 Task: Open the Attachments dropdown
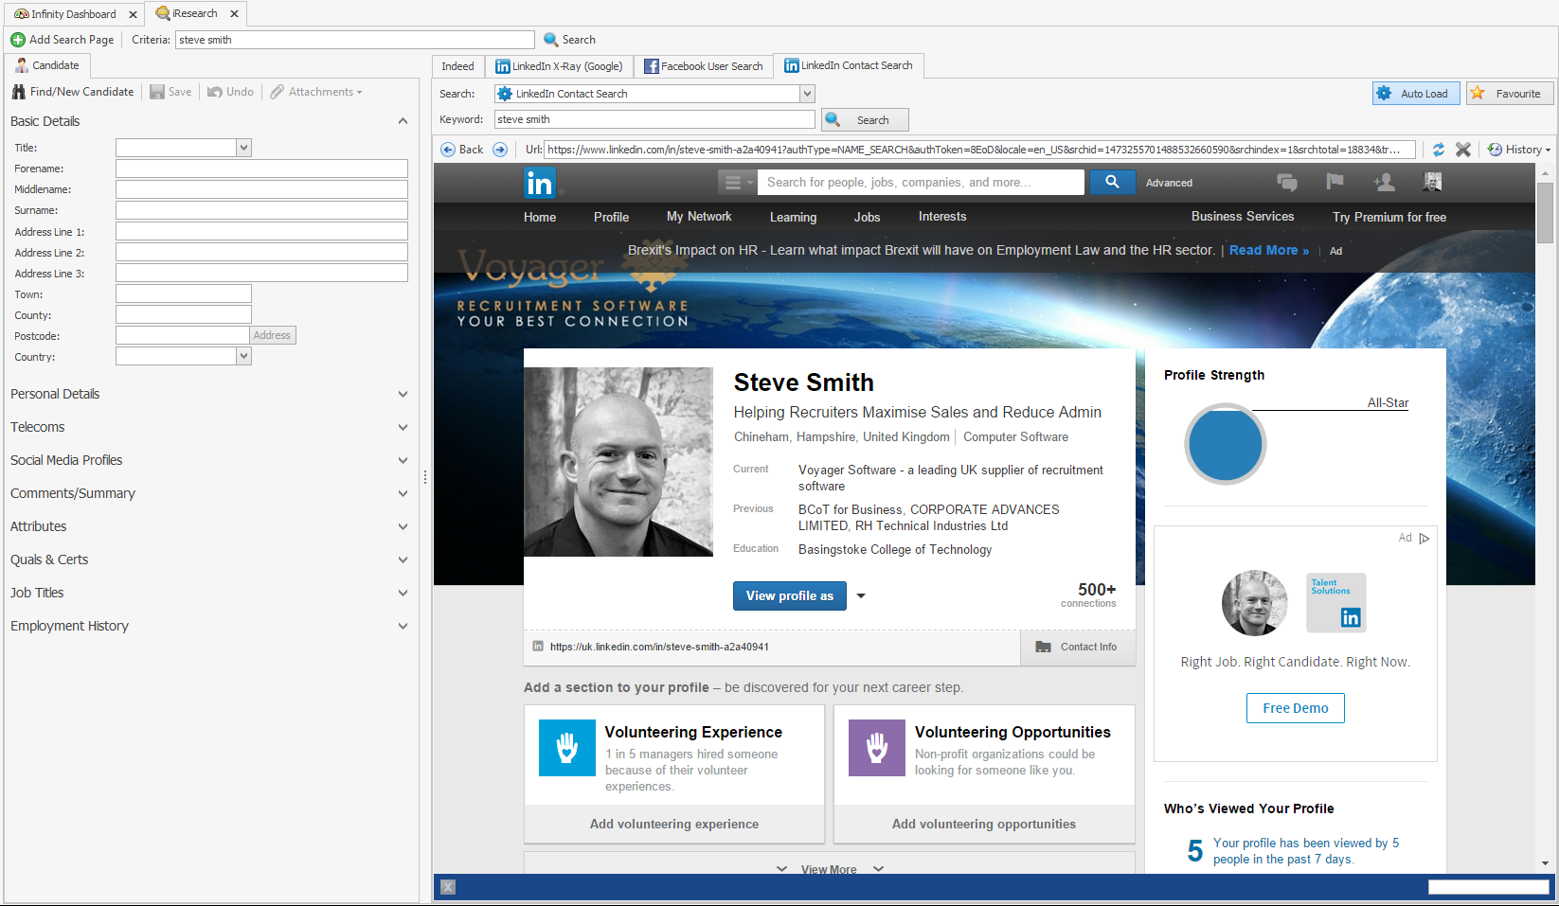click(315, 92)
